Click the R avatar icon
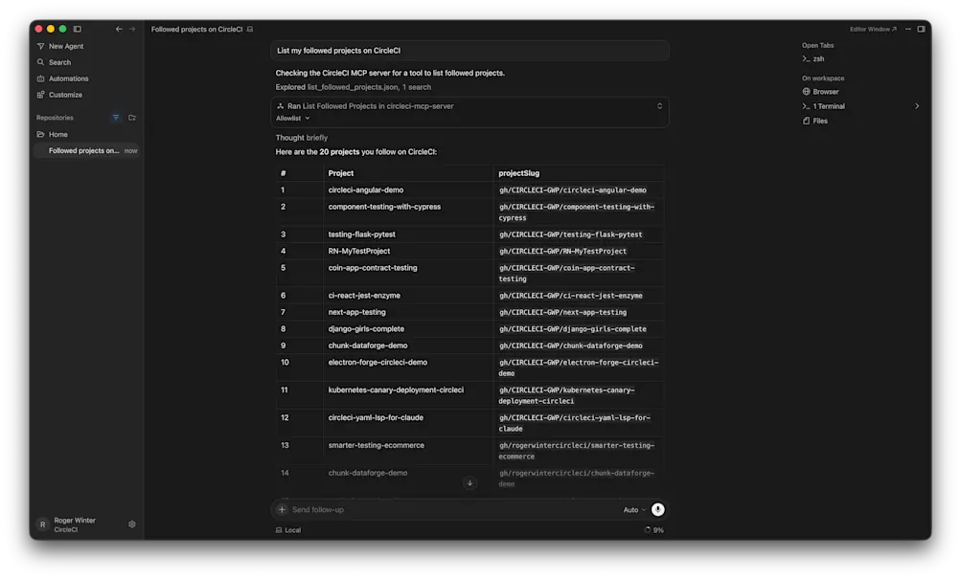961x579 pixels. click(42, 524)
